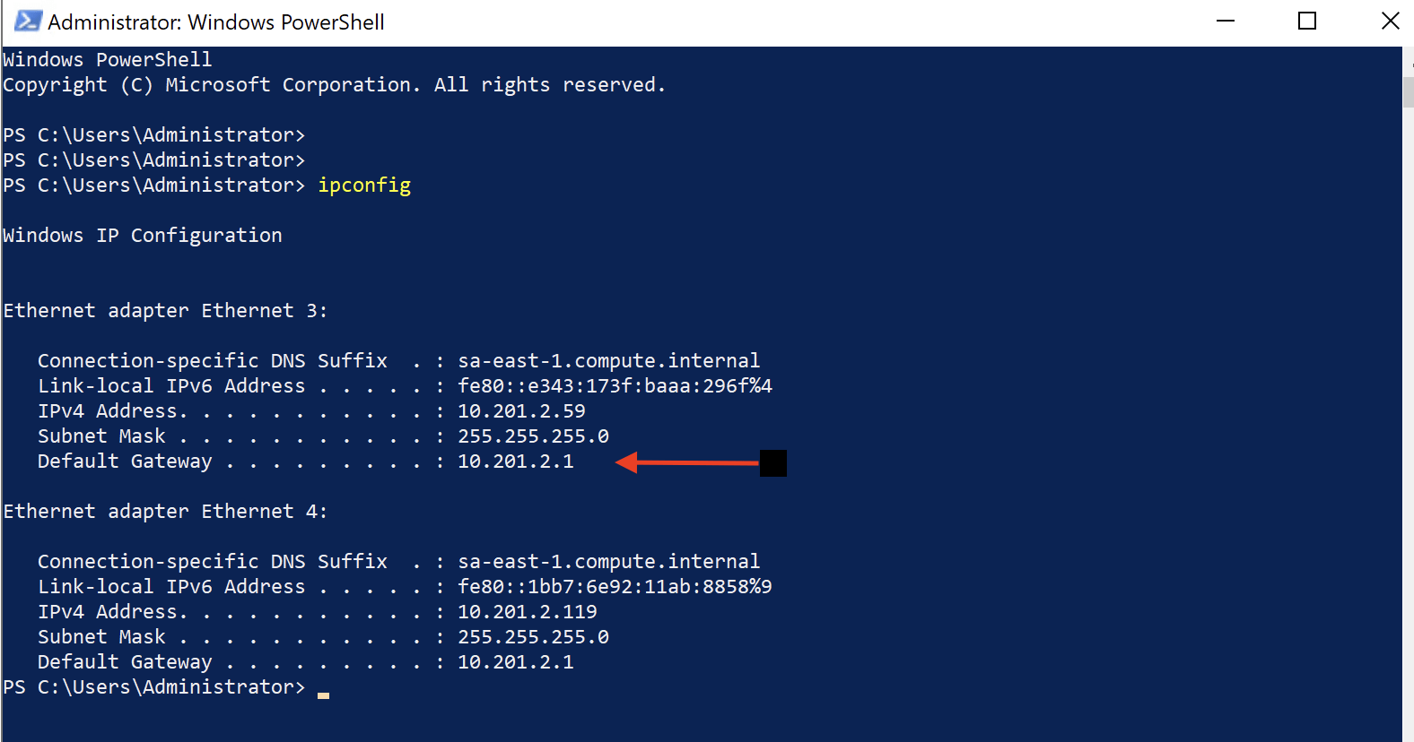The height and width of the screenshot is (742, 1414).
Task: Click the red arrow pointing to gateway
Action: 687,462
